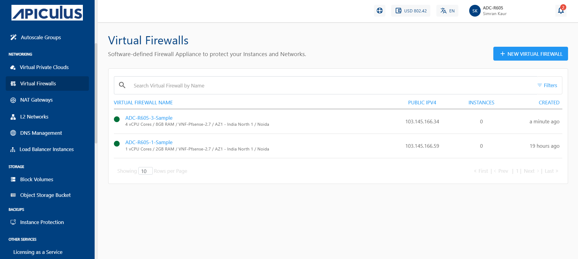Open the SK user avatar

point(475,11)
